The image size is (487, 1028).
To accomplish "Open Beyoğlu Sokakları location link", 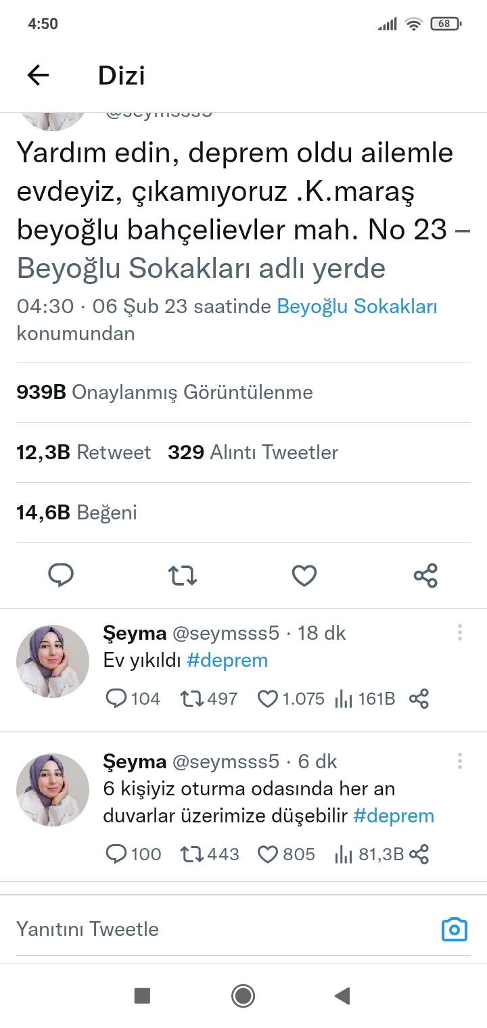I will 357,306.
